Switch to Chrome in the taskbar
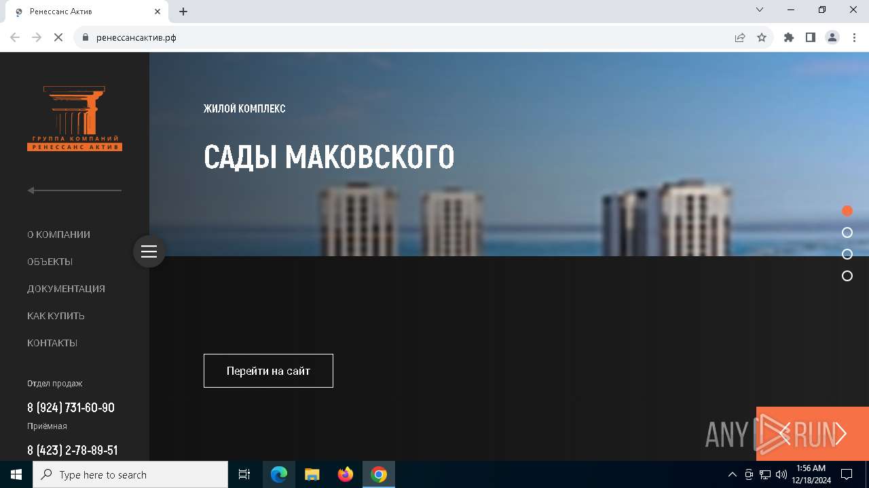869x488 pixels. point(379,474)
